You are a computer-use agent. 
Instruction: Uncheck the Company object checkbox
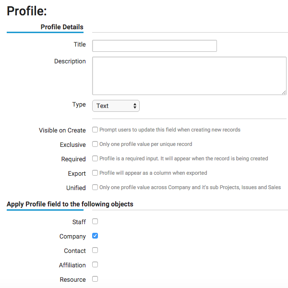(x=95, y=236)
